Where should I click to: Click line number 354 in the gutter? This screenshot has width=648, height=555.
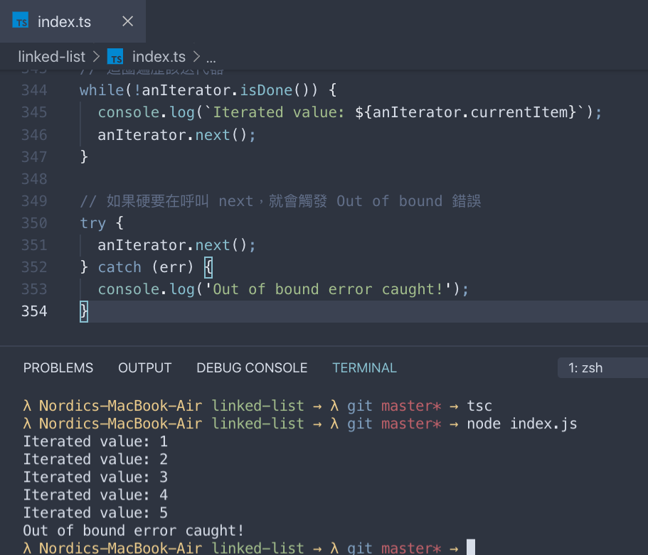pos(34,311)
